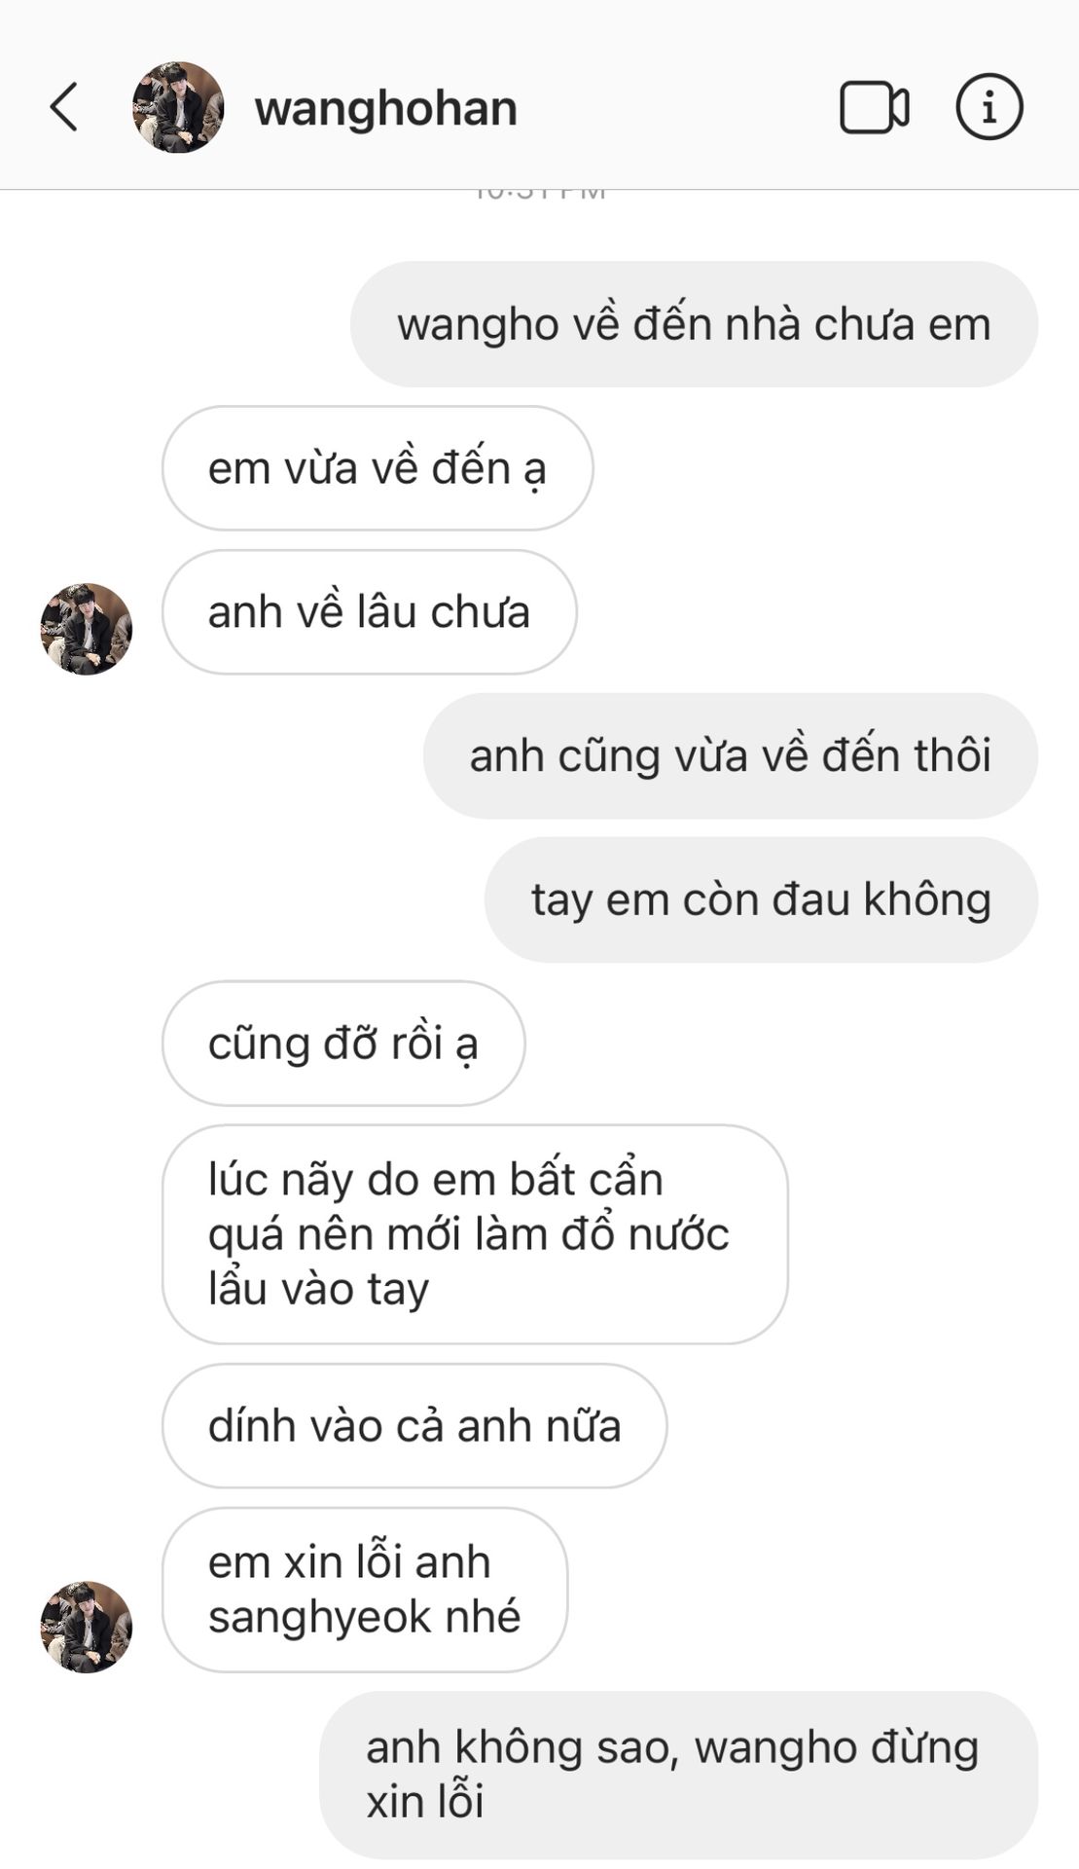Tap the header bar between username and video icon
Screen dimensions: 1079x1869
click(678, 107)
